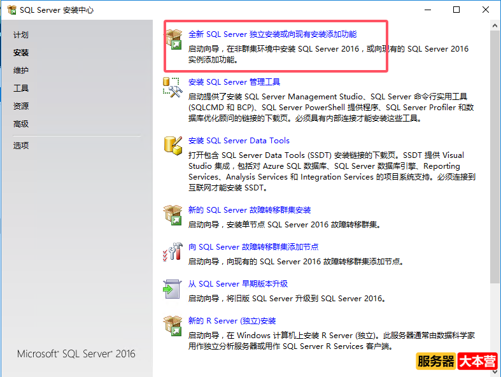Click the SQL Server Data Tools icon
Viewport: 501px width, 377px height.
[173, 145]
